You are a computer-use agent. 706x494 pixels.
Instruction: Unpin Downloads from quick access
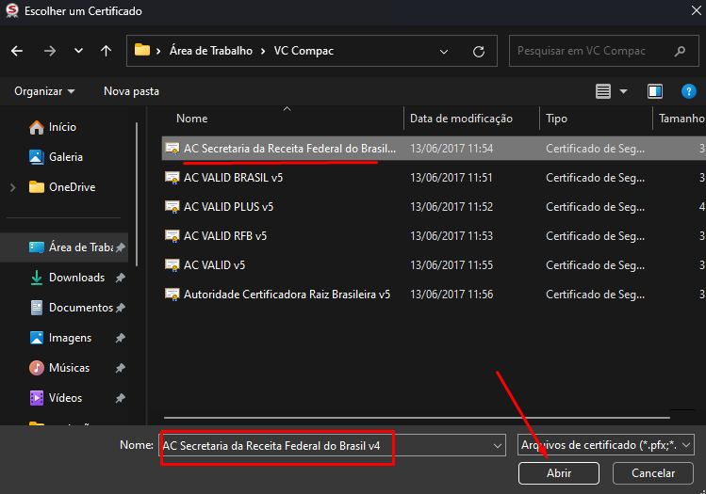click(x=121, y=278)
